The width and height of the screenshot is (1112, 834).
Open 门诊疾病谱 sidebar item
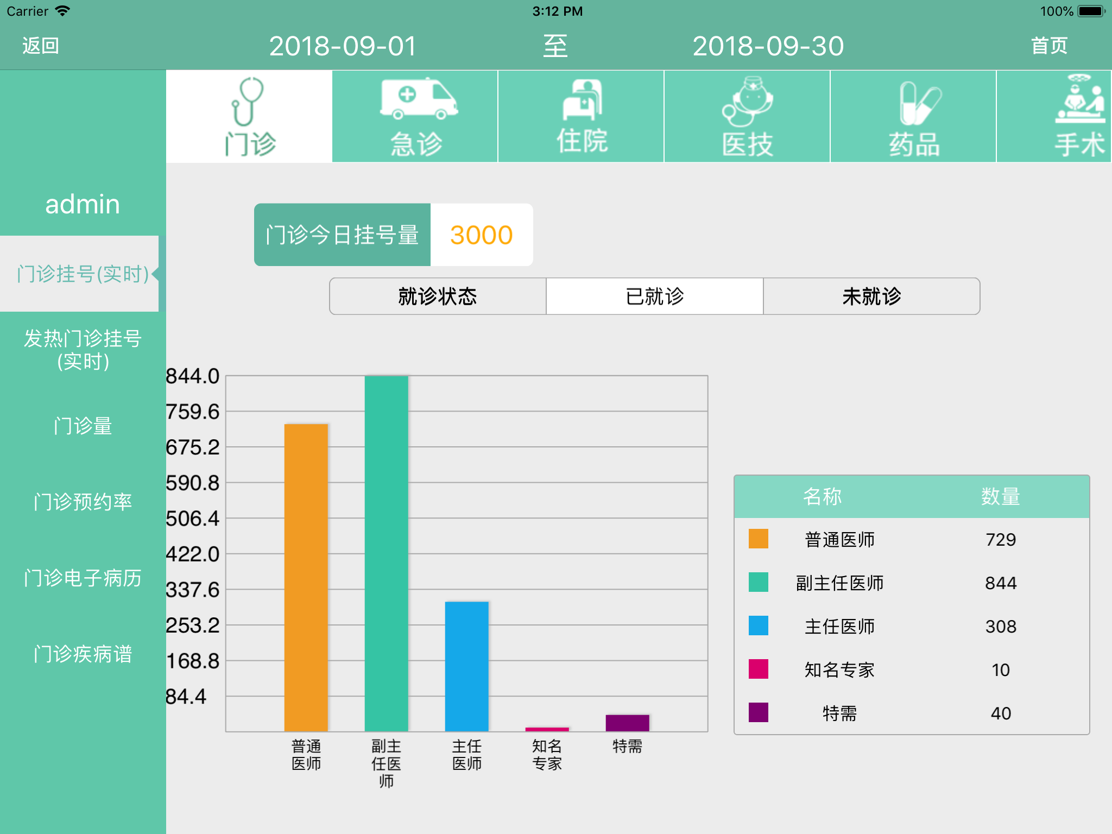point(83,654)
